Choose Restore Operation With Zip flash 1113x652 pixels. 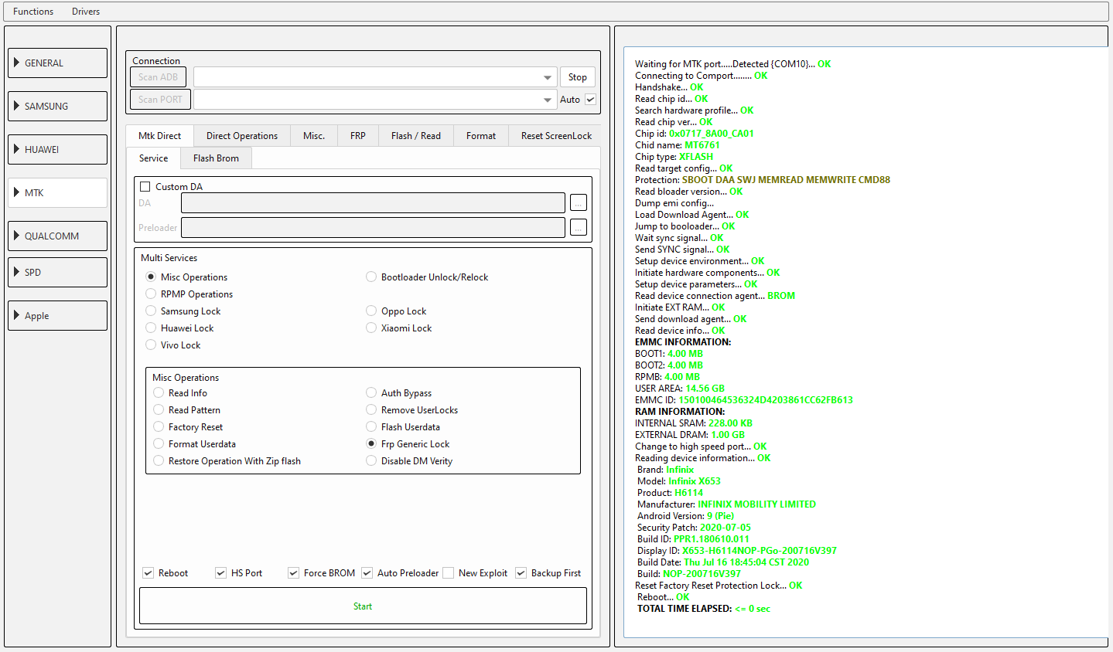point(159,461)
